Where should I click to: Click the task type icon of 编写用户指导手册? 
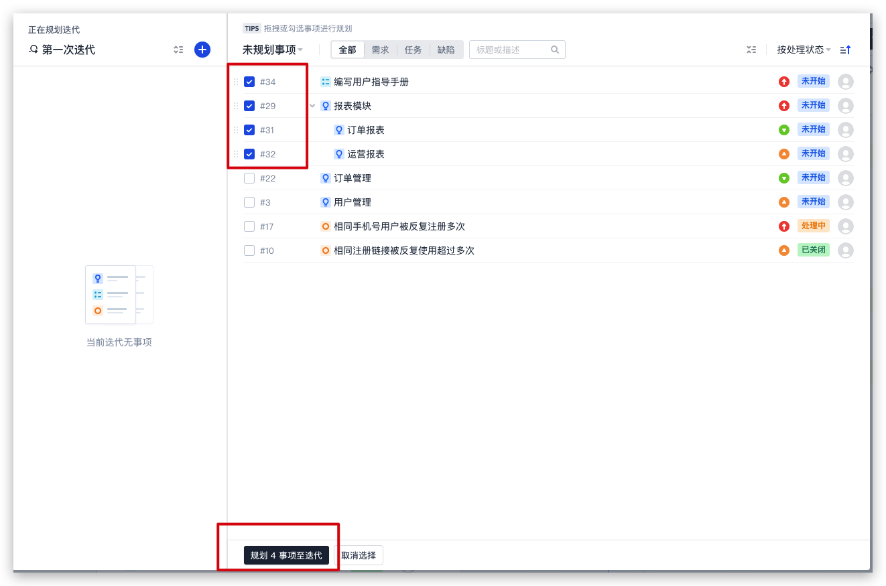point(326,82)
